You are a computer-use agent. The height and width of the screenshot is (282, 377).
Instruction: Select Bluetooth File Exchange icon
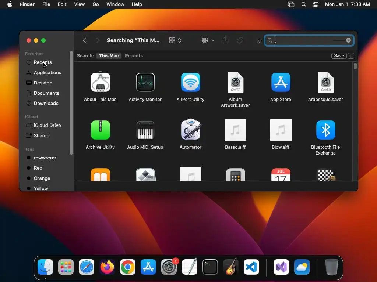[325, 130]
